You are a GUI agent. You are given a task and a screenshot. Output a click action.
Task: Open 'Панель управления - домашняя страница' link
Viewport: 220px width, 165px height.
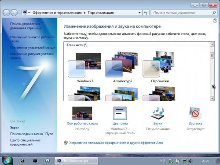click(26, 26)
